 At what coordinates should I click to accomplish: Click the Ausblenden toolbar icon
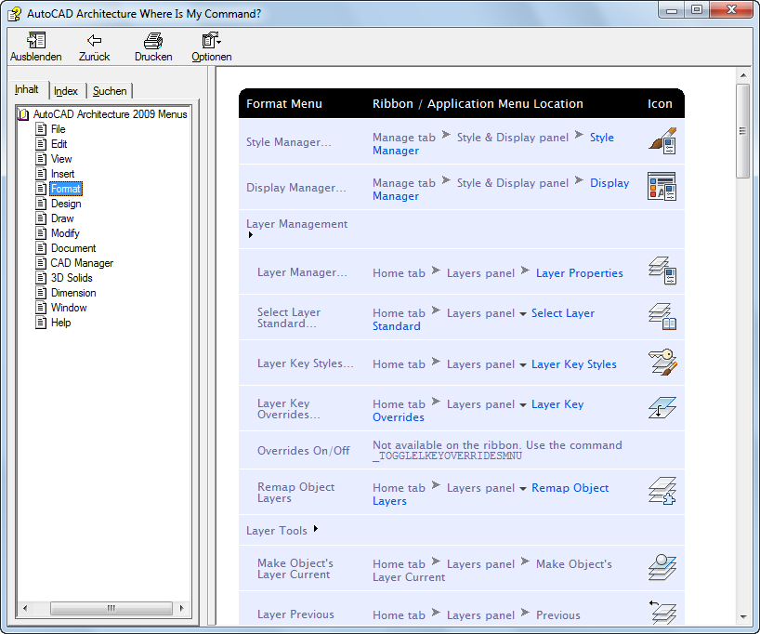tap(36, 41)
